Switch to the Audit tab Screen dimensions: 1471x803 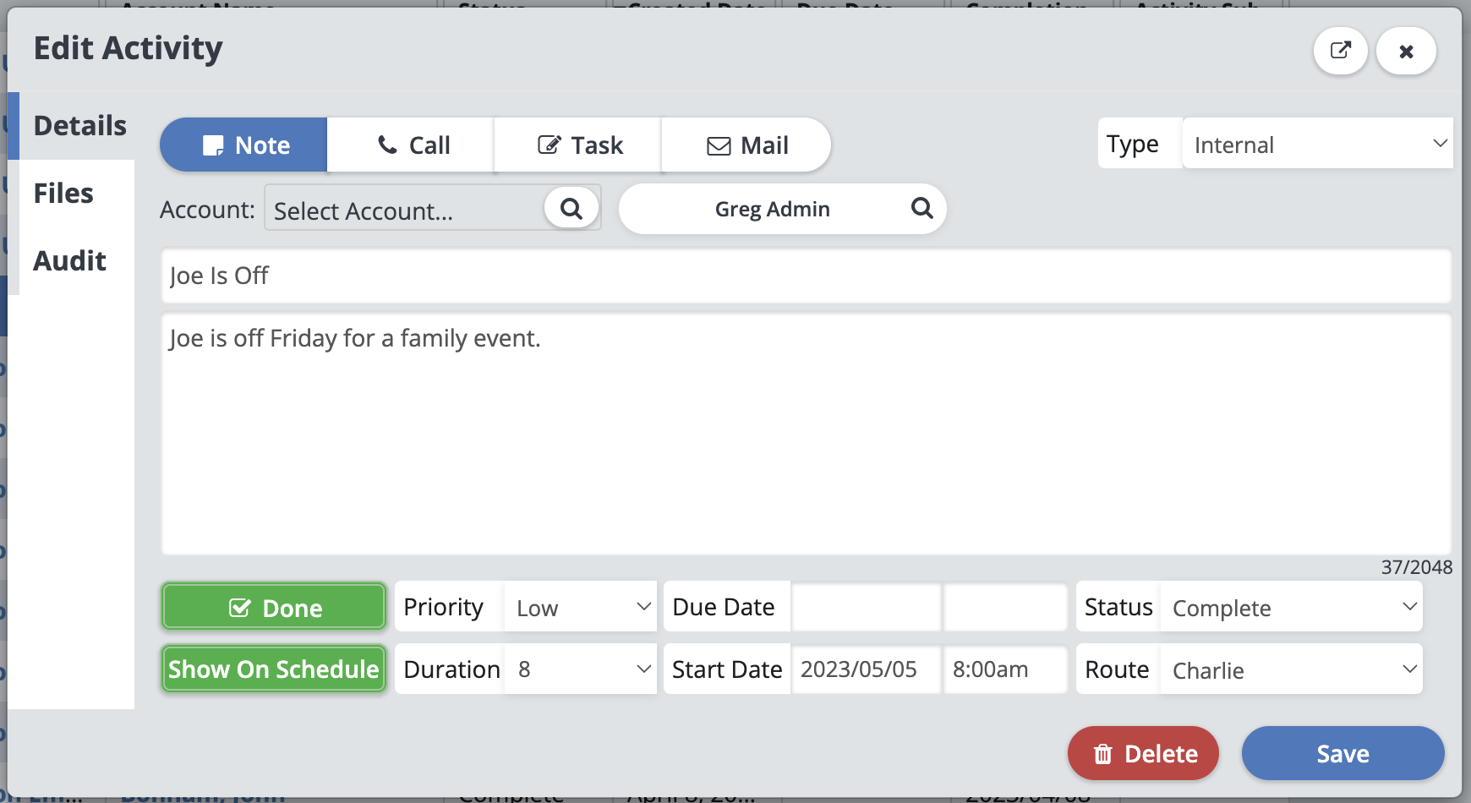coord(70,261)
